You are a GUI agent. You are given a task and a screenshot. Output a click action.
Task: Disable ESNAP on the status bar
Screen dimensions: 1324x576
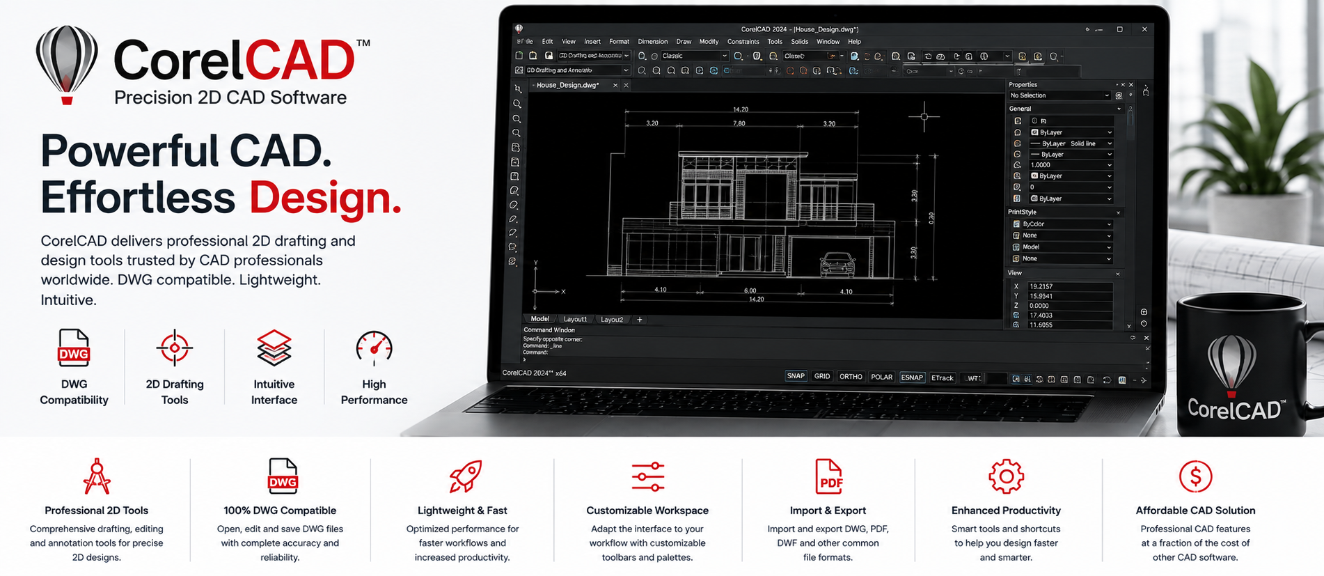(912, 377)
